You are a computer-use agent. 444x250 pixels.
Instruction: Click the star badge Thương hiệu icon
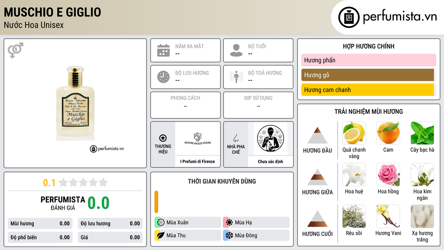coord(163,138)
